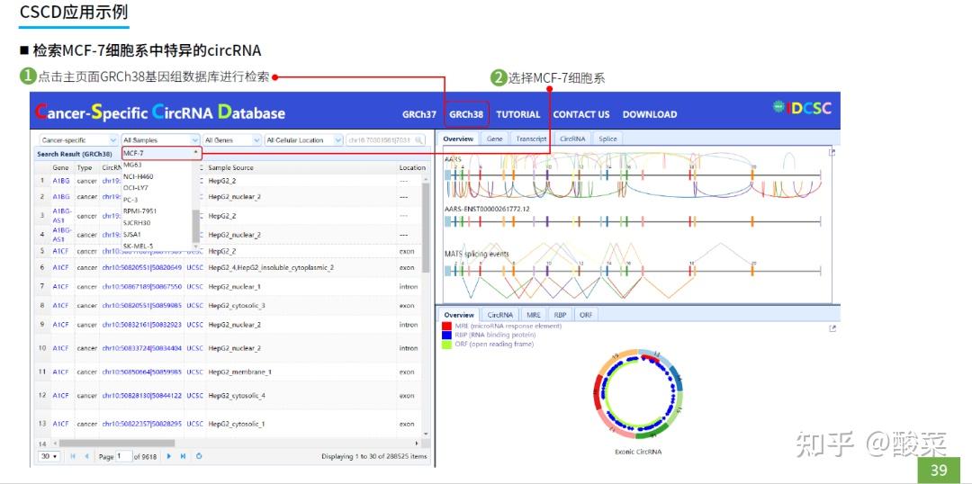
Task: Click the sample dropdown list scrollbar
Action: tap(196, 227)
